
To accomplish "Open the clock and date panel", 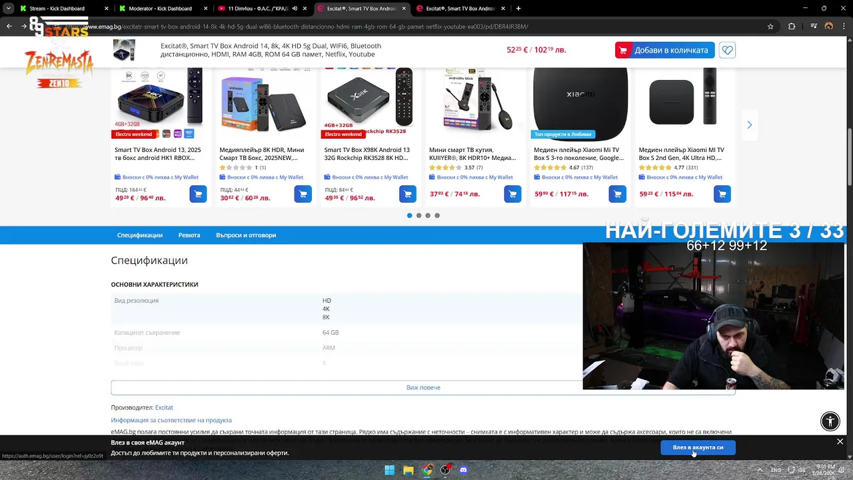I will coord(824,470).
